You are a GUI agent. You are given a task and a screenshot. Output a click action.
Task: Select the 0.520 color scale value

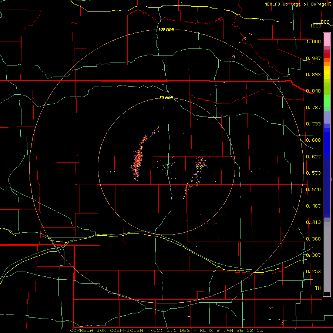[x=313, y=190]
